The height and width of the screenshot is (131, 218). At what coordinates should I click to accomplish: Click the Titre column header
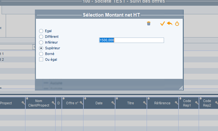click(x=130, y=103)
